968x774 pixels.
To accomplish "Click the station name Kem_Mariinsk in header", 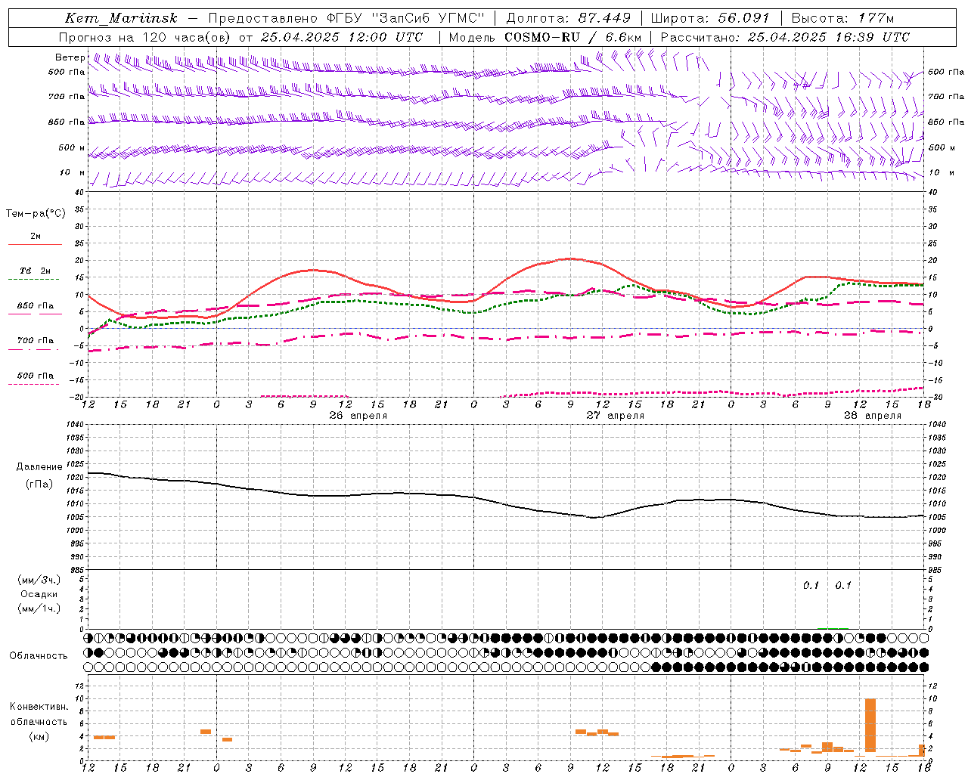I will click(121, 18).
